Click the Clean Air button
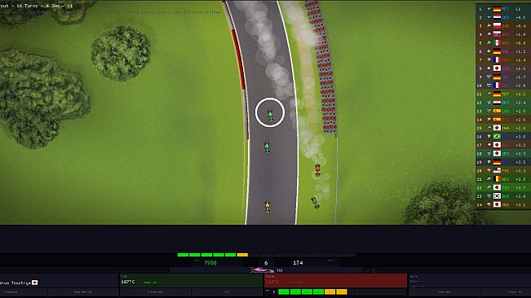This screenshot has width=531, height=298. coord(516,292)
